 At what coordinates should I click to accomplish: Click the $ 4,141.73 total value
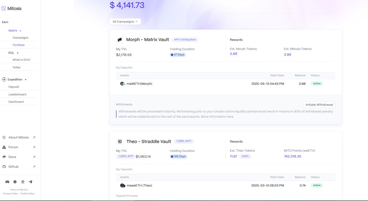(x=127, y=5)
